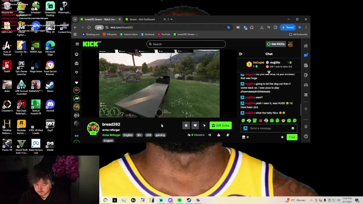Click the user-edit icon next to report
Viewport: 363px width, 204px height.
tap(228, 135)
